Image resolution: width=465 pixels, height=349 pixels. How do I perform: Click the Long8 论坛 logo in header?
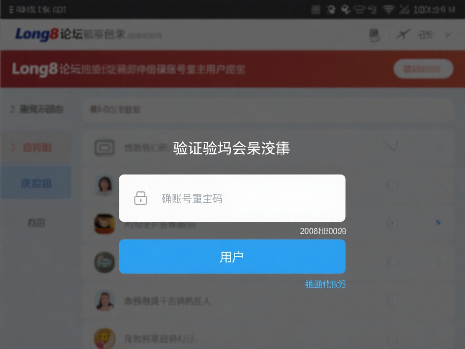coord(49,34)
